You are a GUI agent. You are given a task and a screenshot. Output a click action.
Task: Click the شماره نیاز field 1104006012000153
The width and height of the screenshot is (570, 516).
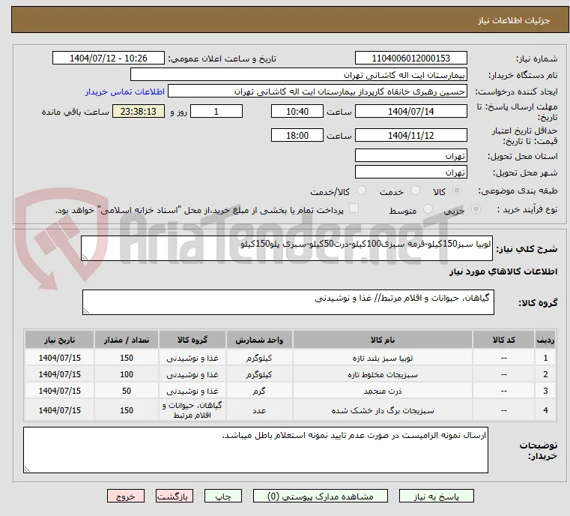[410, 58]
